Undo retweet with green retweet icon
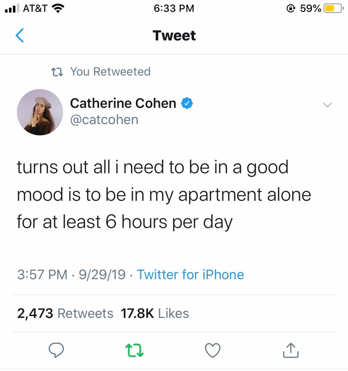This screenshot has height=371, width=348. coord(134,350)
